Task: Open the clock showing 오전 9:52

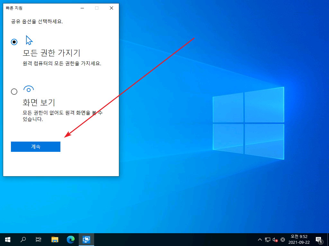Action: pyautogui.click(x=299, y=240)
